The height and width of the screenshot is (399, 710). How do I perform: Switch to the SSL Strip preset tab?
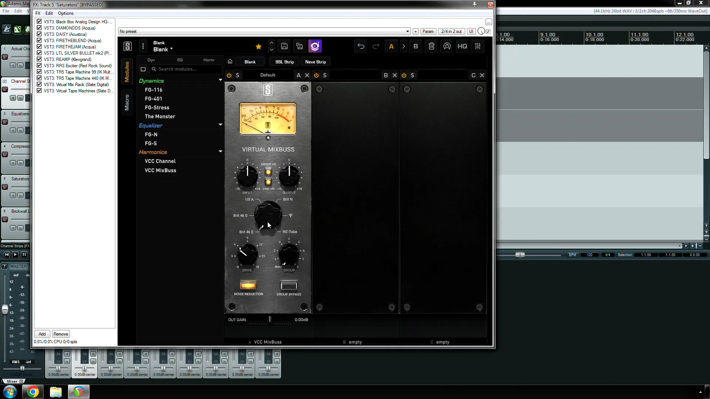pos(284,62)
